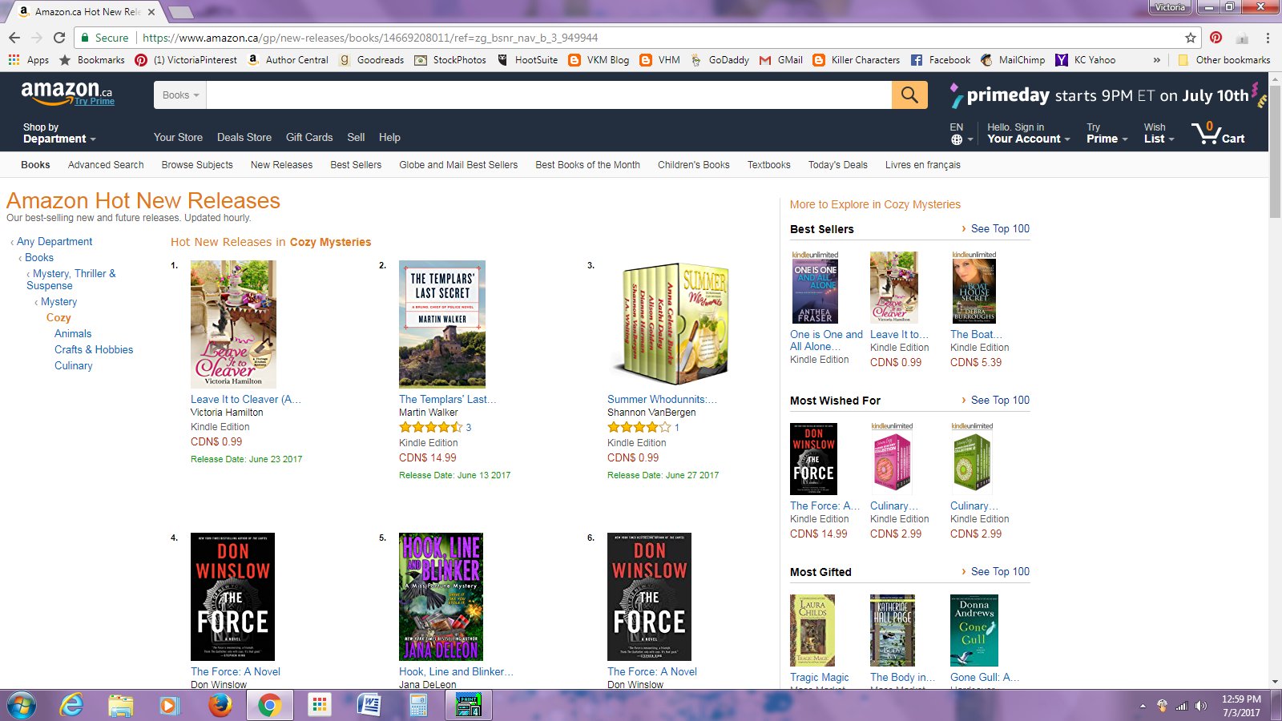Open the Chrome menu three-dot icon
The width and height of the screenshot is (1282, 721).
(1268, 38)
